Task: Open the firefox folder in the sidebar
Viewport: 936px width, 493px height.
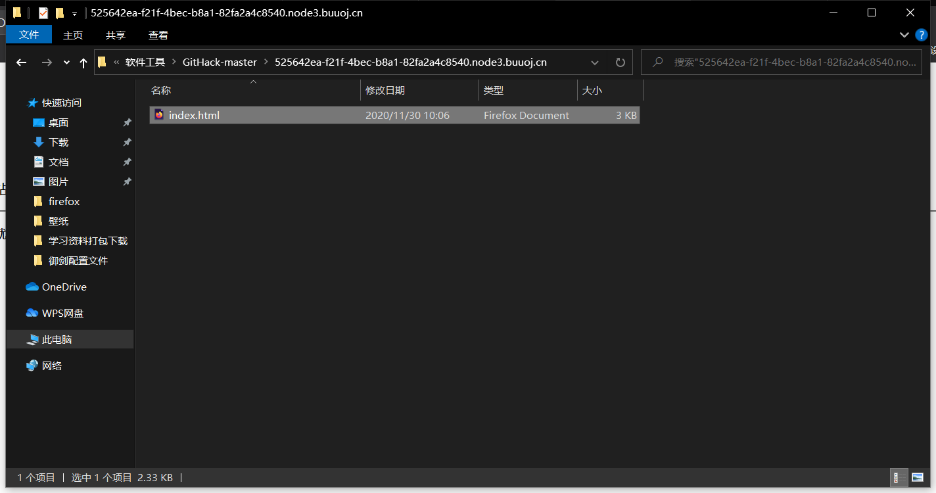Action: 64,202
